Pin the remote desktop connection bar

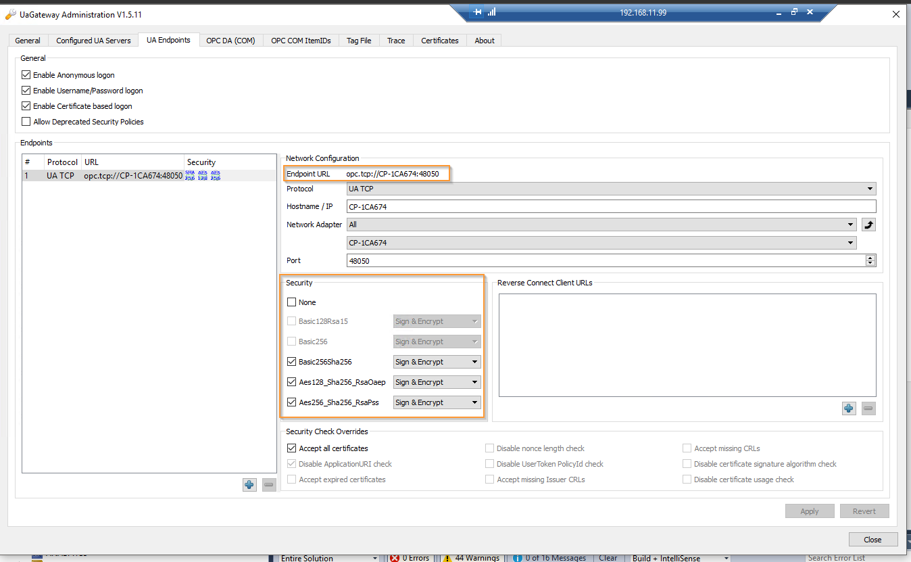pyautogui.click(x=478, y=12)
